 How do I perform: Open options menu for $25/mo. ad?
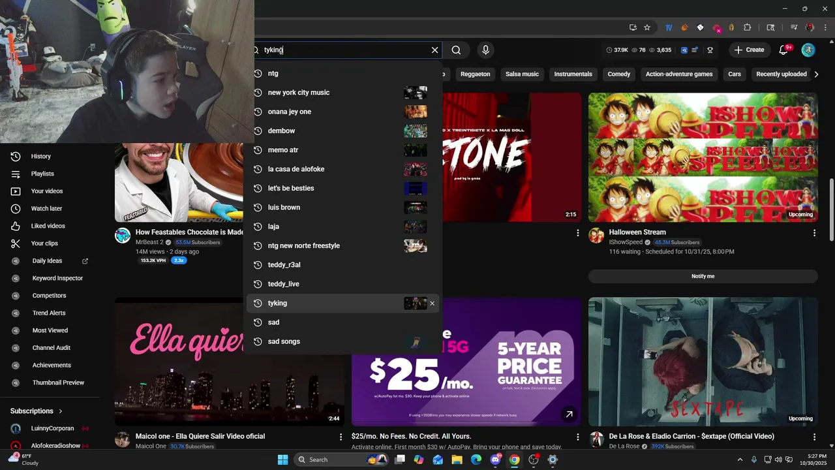tap(577, 437)
